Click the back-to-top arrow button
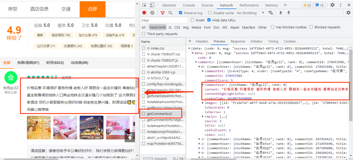The width and height of the screenshot is (353, 160). 130,137
